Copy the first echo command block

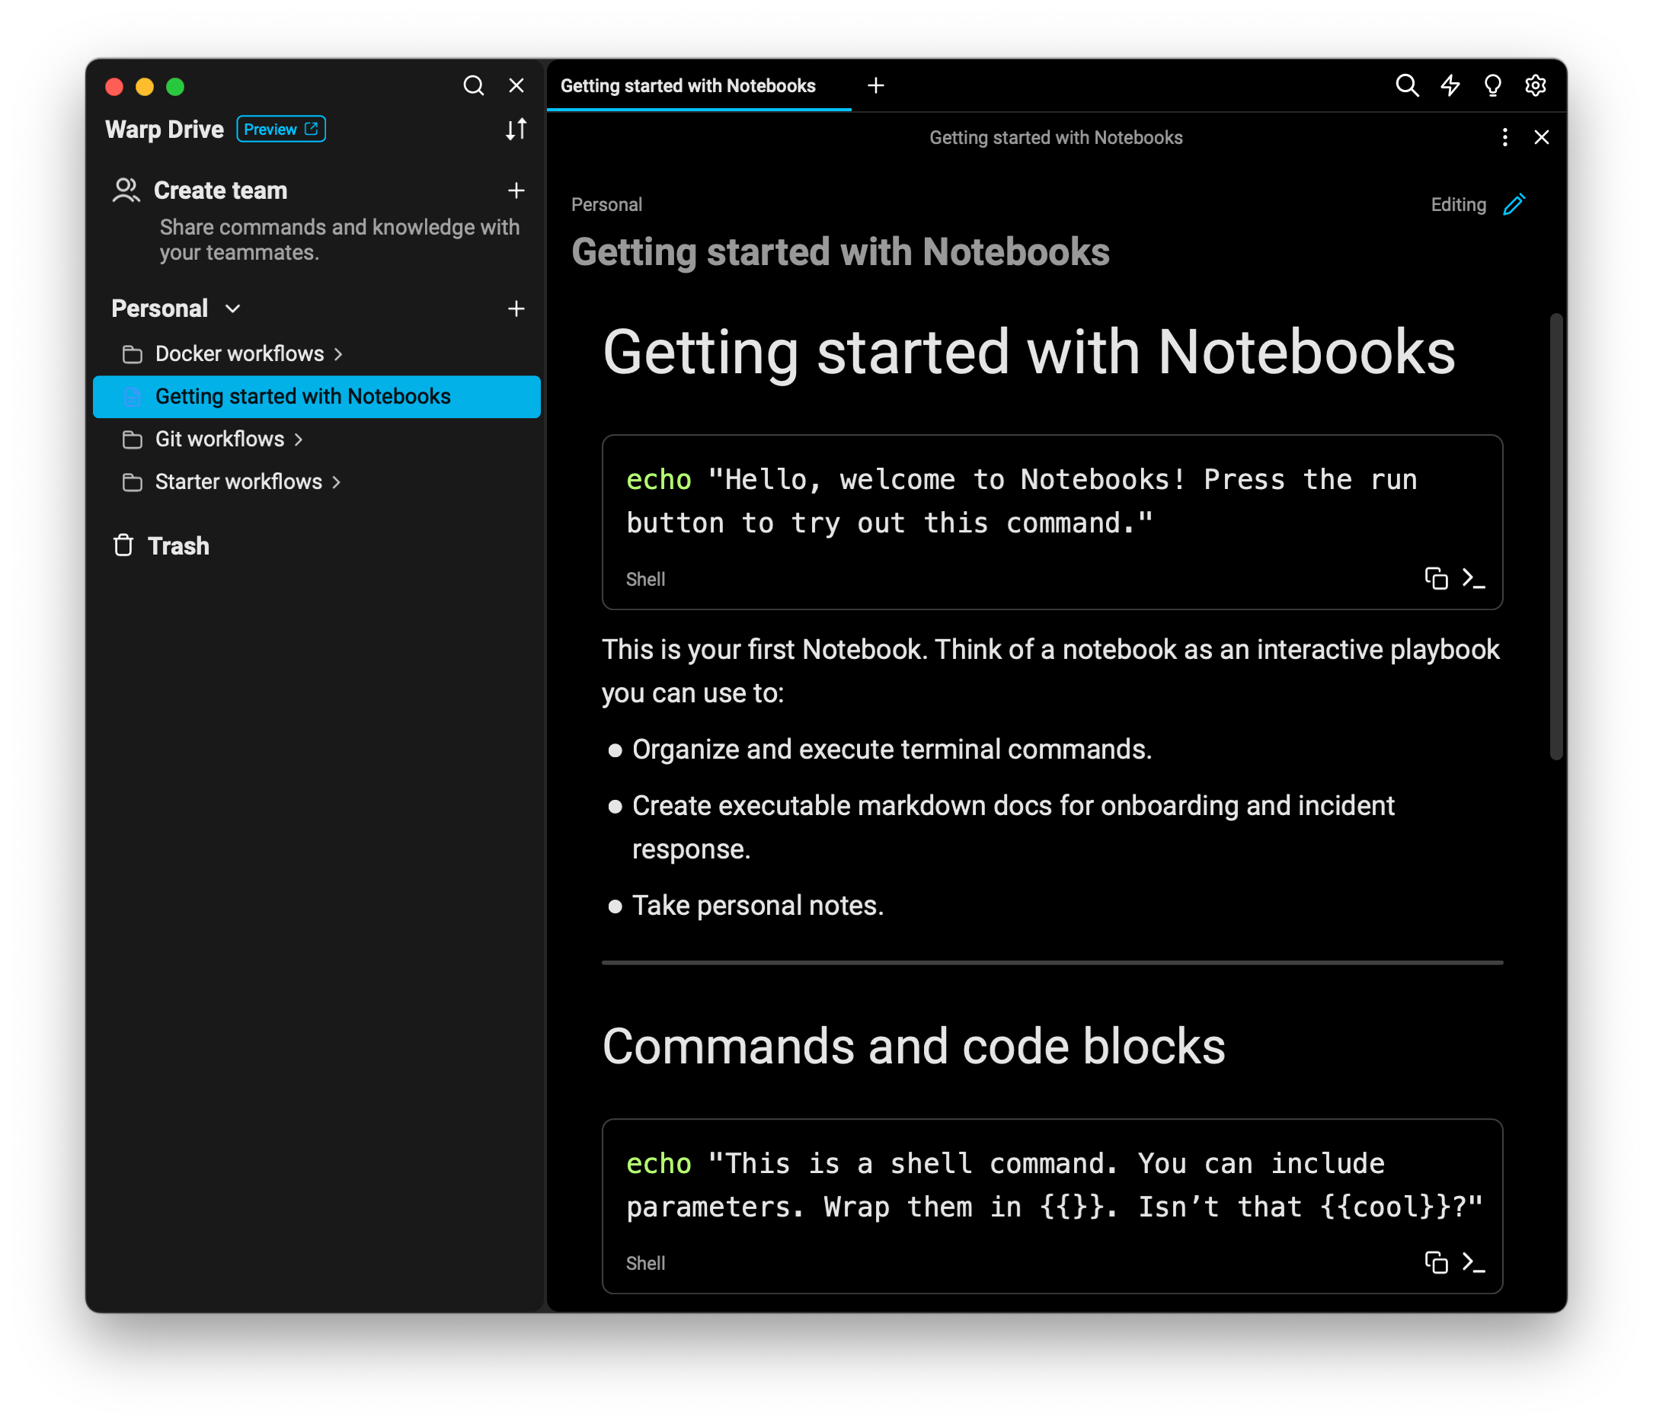[x=1435, y=578]
